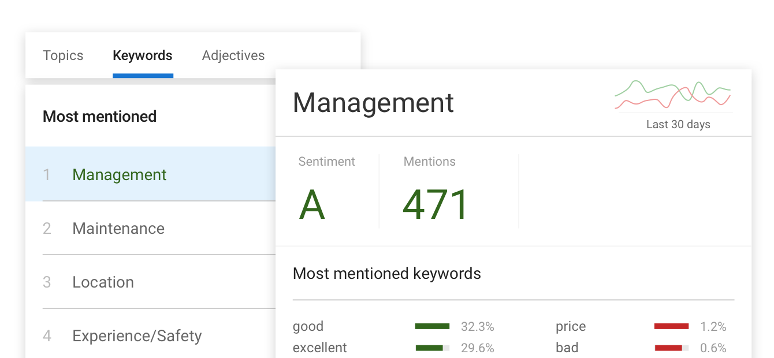Click the green bar for good
The width and height of the screenshot is (774, 358).
click(x=432, y=327)
